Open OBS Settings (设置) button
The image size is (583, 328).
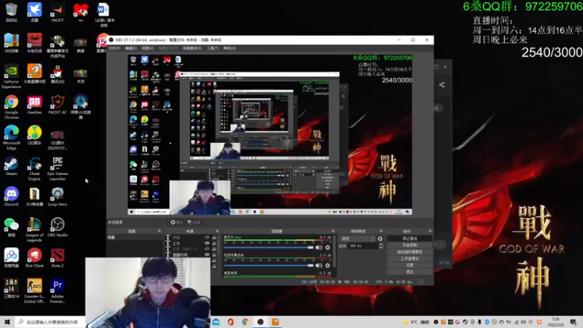(x=410, y=265)
